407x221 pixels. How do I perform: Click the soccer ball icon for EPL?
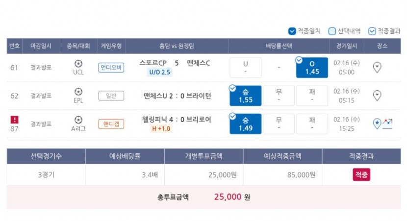coord(78,92)
